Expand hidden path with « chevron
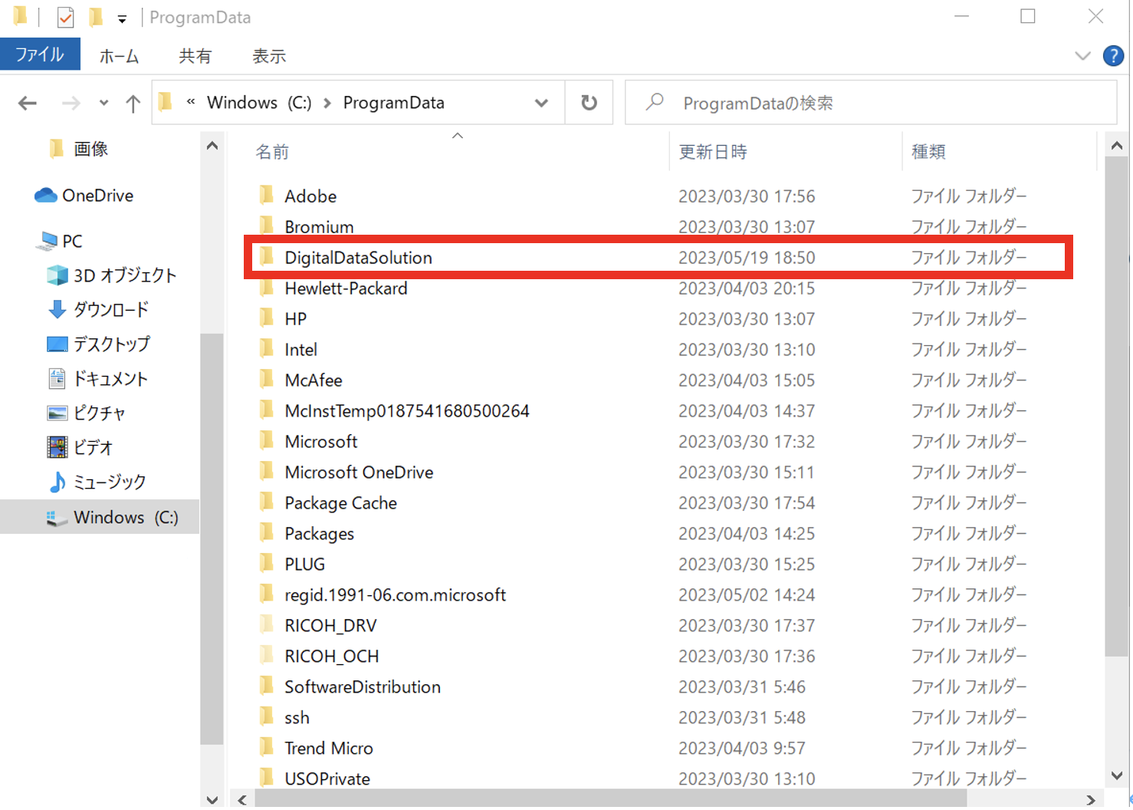This screenshot has width=1133, height=810. (191, 101)
